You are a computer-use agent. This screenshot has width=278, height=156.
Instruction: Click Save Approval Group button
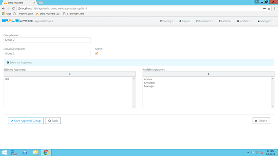(x=26, y=121)
